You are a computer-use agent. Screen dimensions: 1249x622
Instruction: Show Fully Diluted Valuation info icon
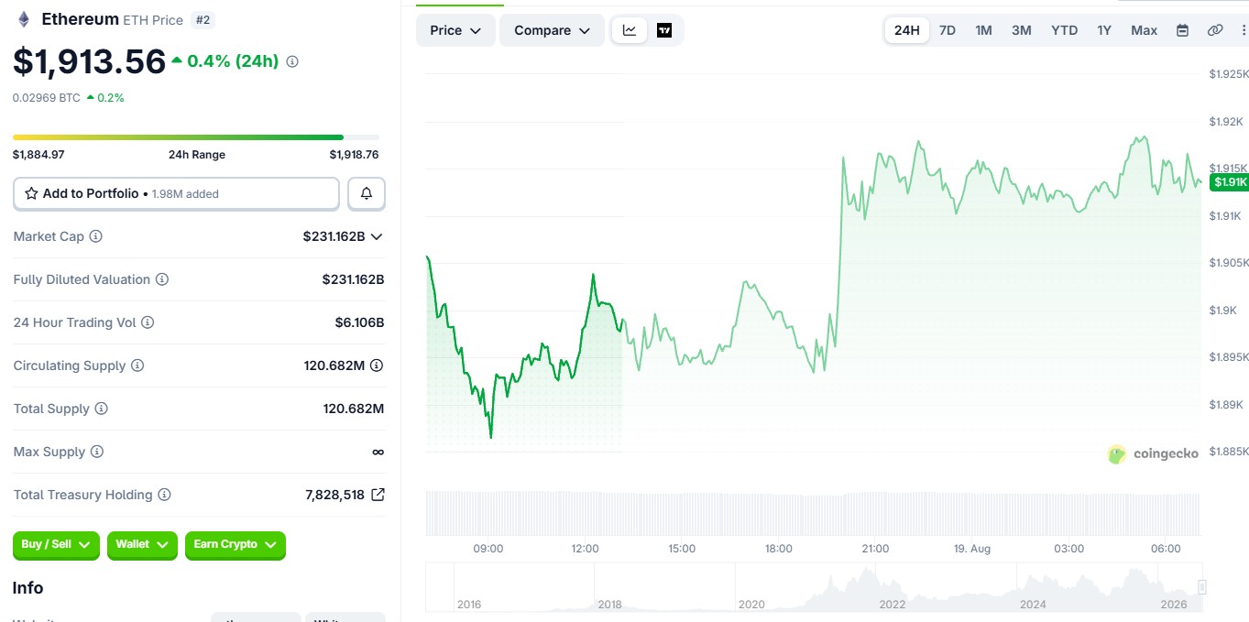click(162, 279)
